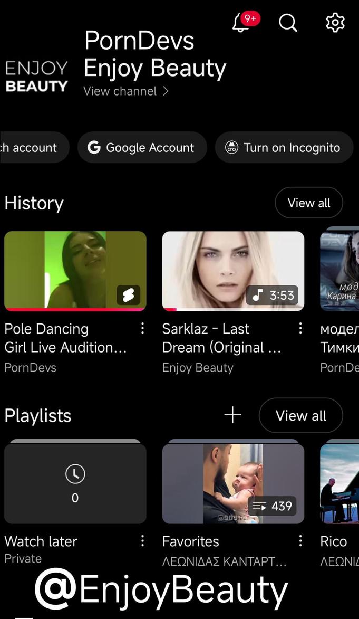Tap the red progress bar under Pole Dancing video
This screenshot has width=359, height=619.
click(75, 309)
